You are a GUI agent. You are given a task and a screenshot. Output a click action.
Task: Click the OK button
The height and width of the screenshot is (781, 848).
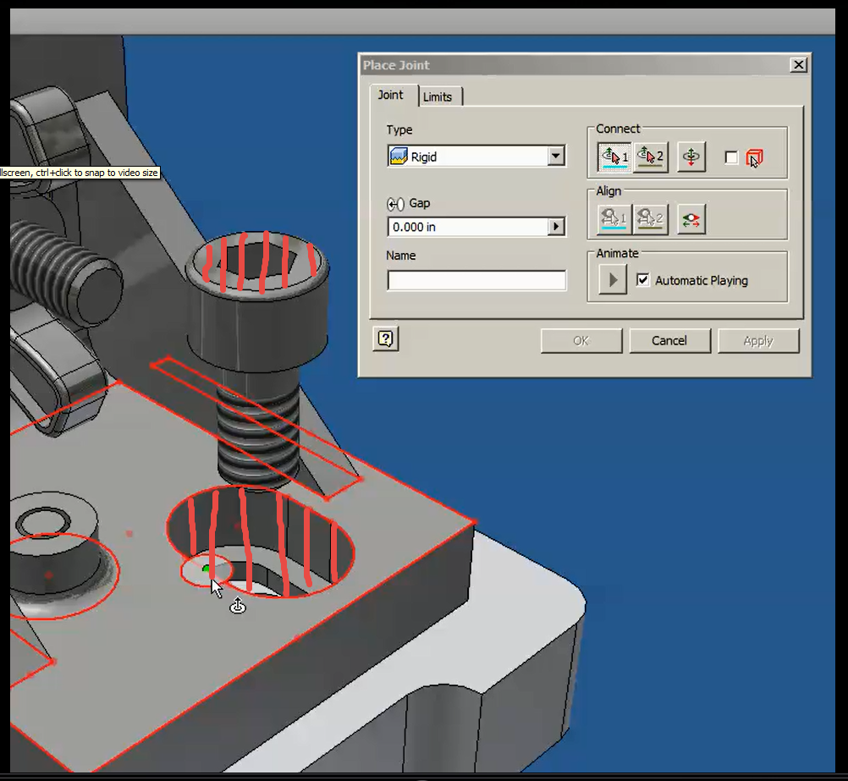(x=581, y=340)
